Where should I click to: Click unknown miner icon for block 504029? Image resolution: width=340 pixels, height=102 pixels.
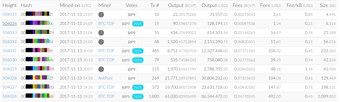coord(101,69)
